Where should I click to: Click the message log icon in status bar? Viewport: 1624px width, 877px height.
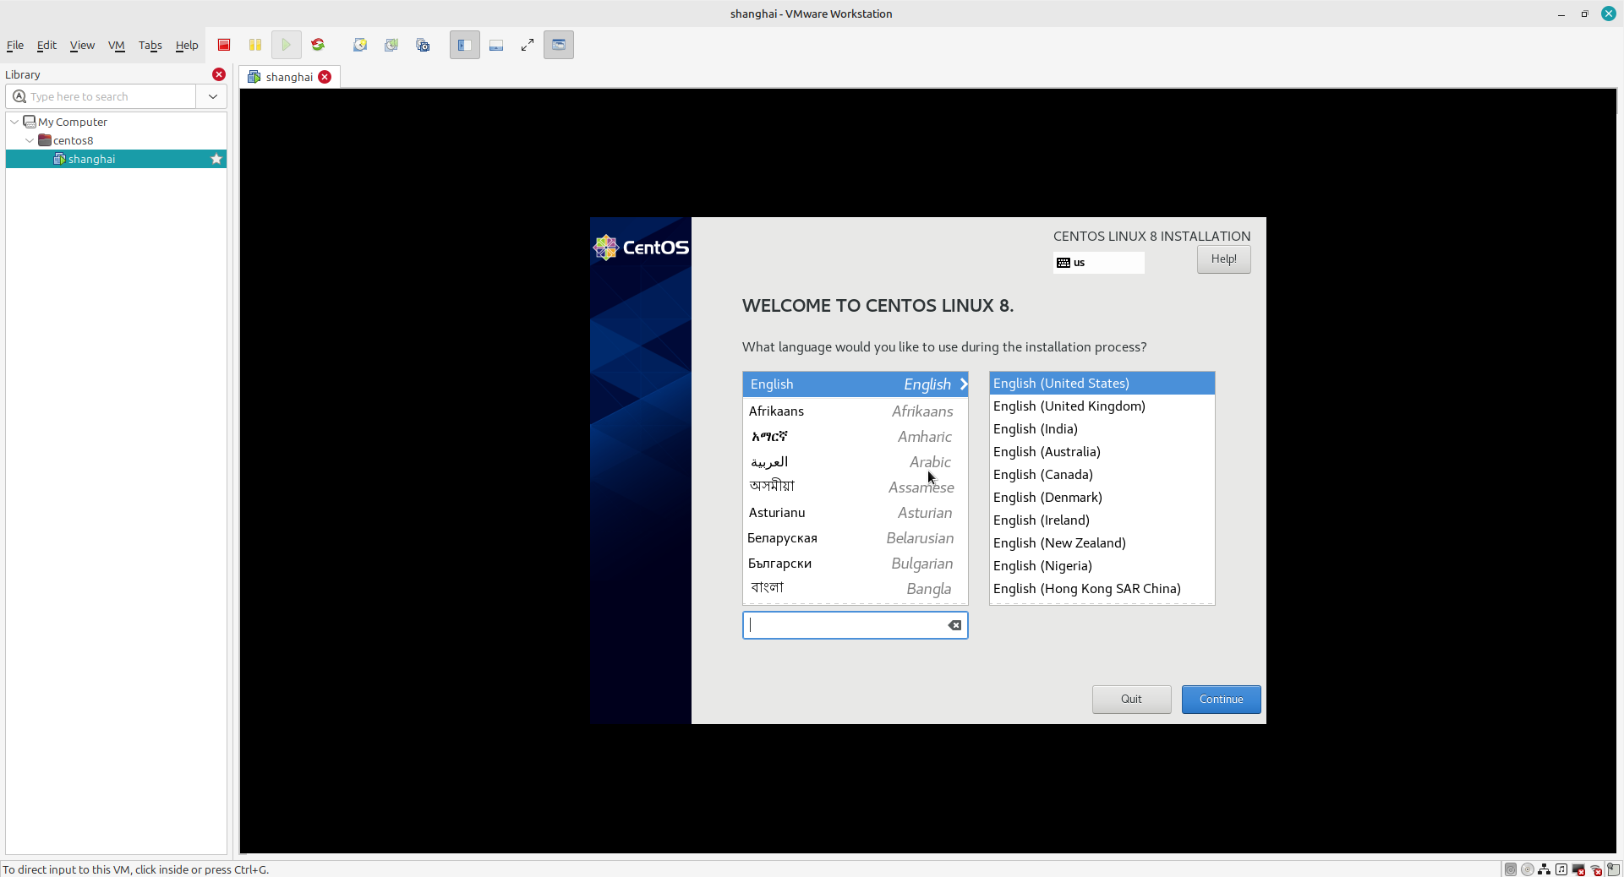click(x=1614, y=869)
